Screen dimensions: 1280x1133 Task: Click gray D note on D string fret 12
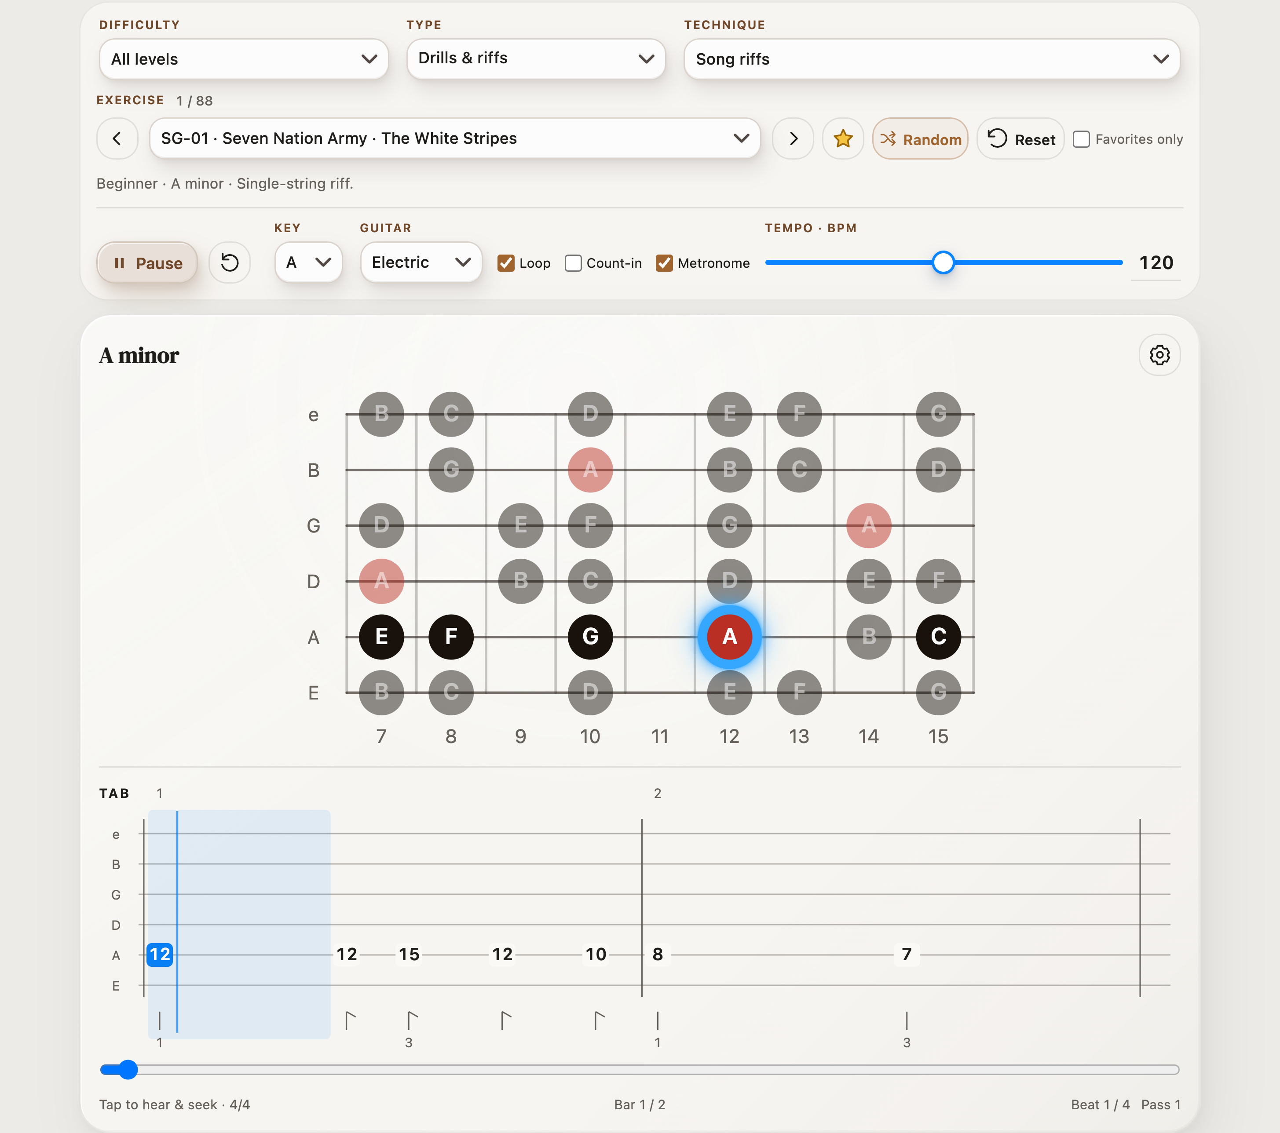[730, 581]
